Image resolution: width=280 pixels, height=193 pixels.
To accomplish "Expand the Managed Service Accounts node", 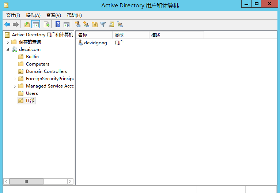I will (15, 86).
